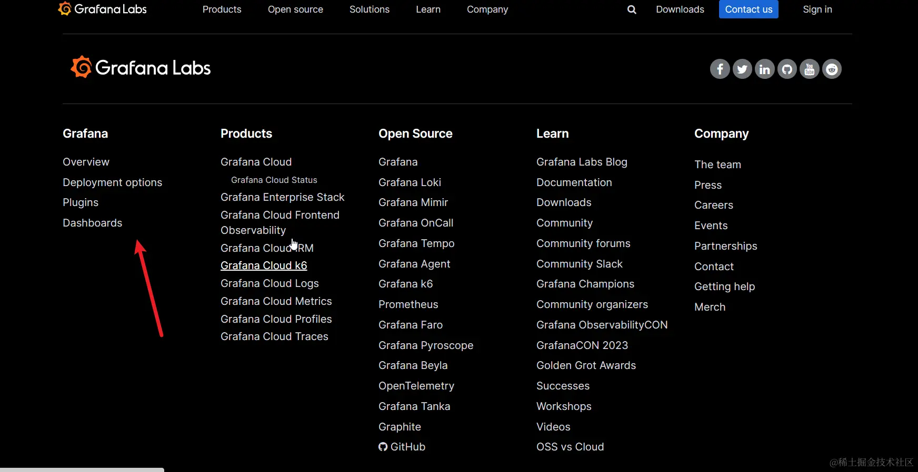Open the Twitter social icon
The image size is (918, 472).
(x=742, y=69)
